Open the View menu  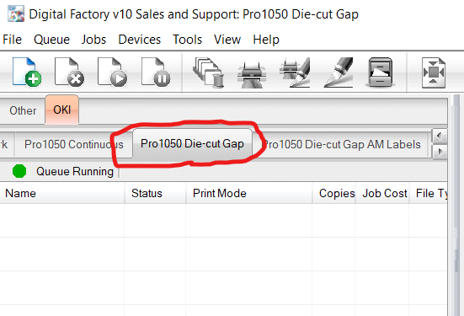227,40
